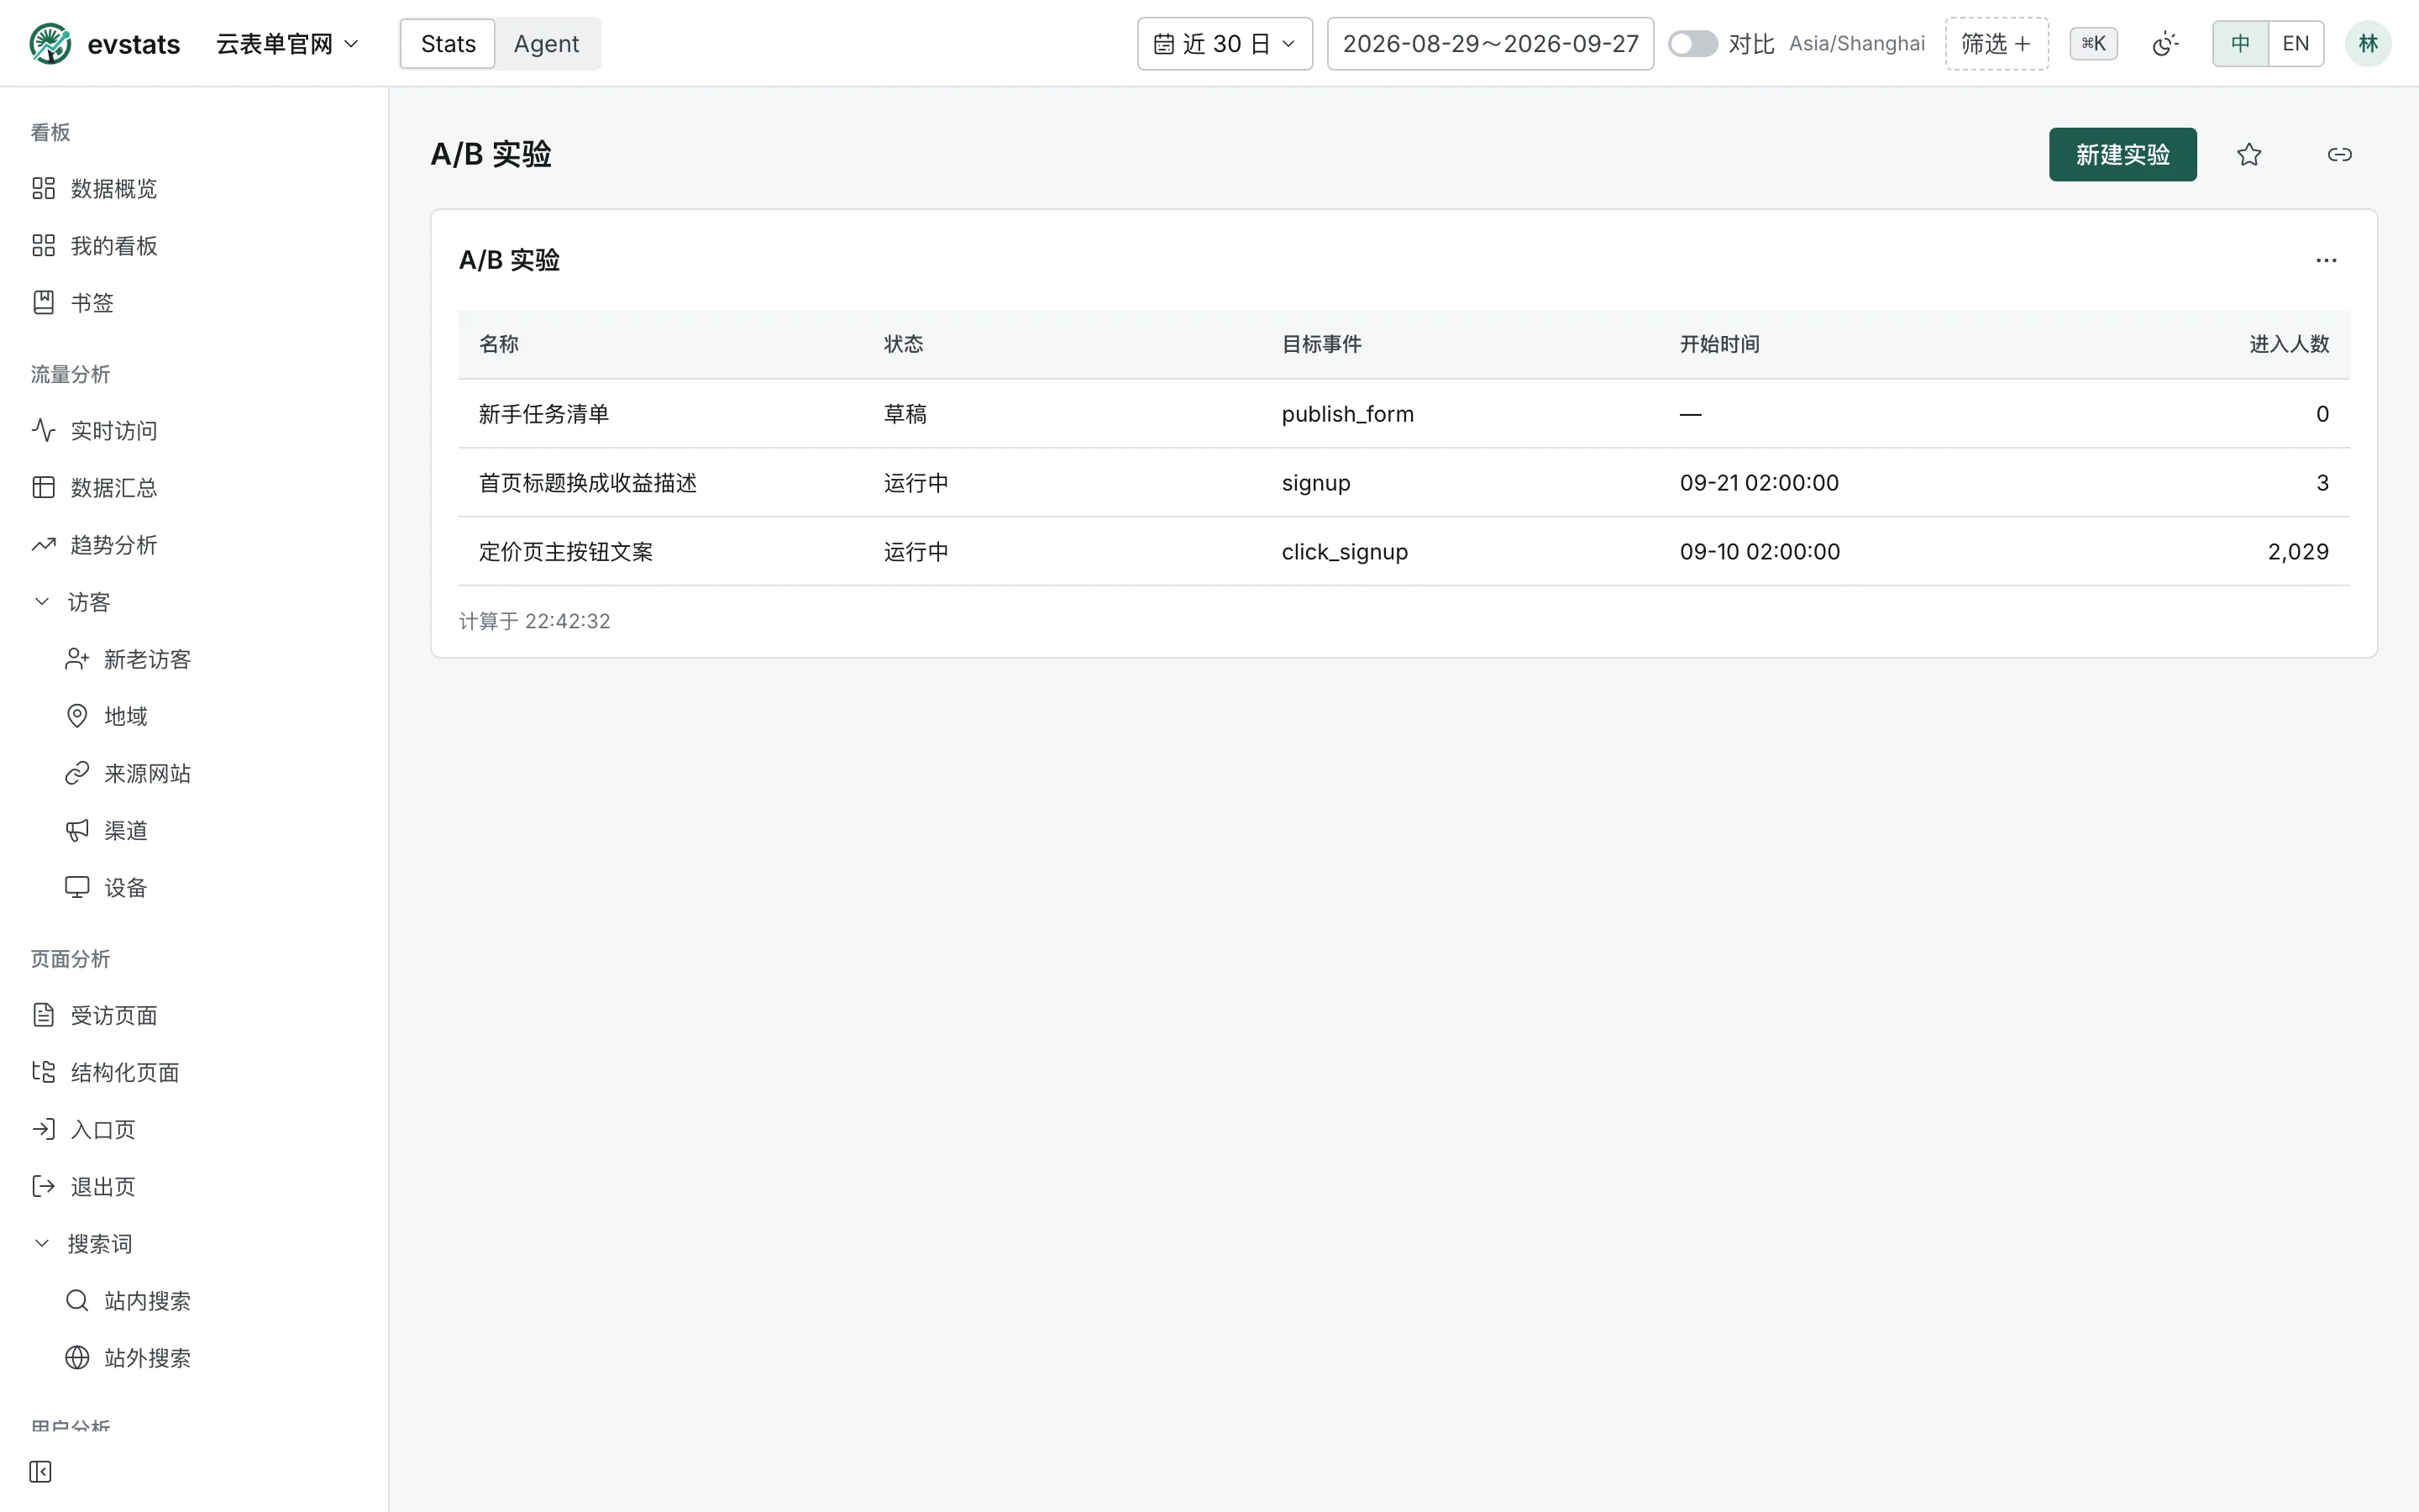Click the 新建实验 button
Screen dimensions: 2419x1512
click(x=2123, y=155)
